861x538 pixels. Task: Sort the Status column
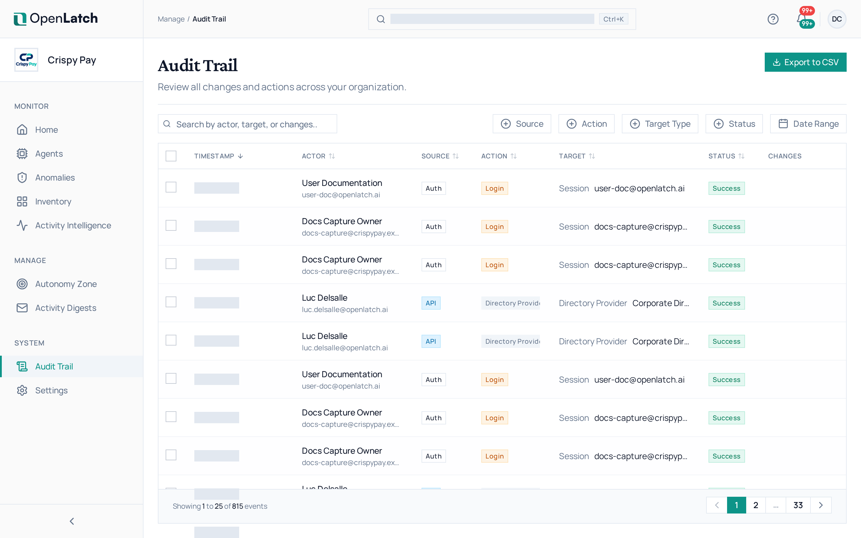click(741, 156)
